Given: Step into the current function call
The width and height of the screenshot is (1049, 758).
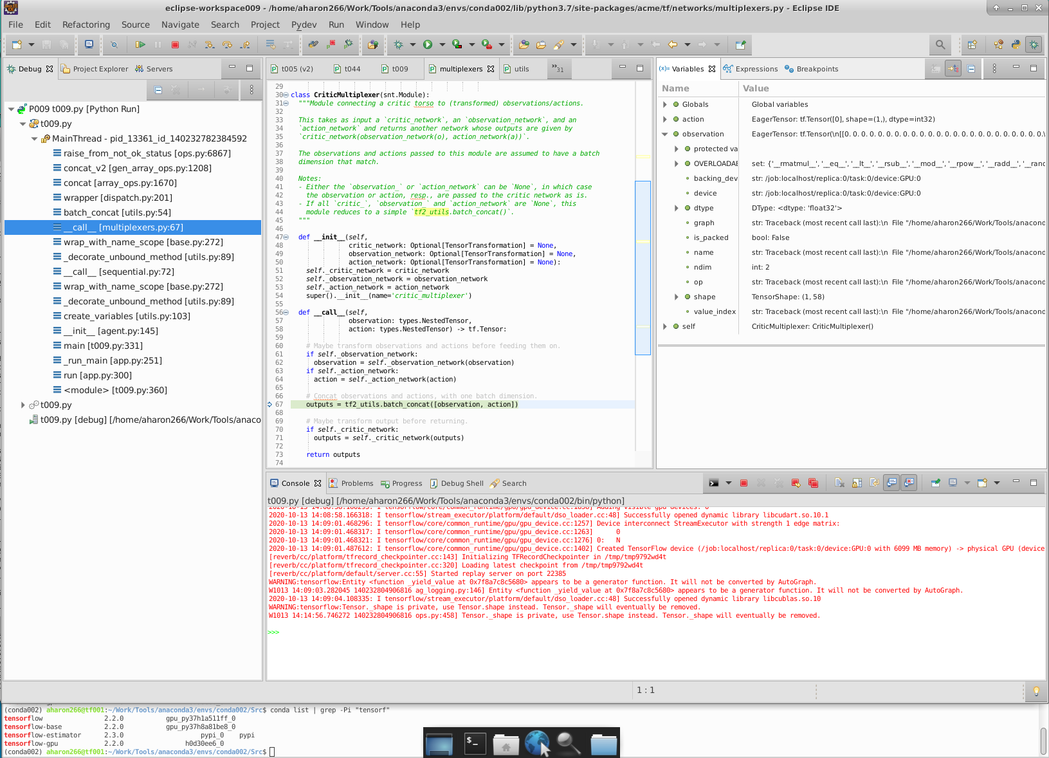Looking at the screenshot, I should coord(210,44).
